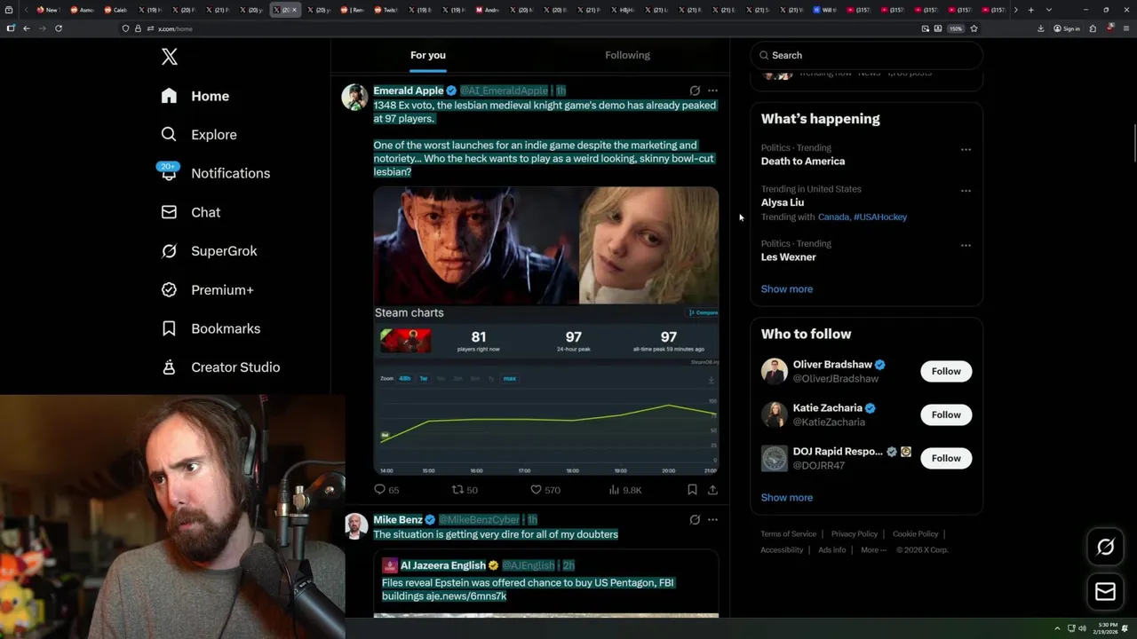Reply to Emerald Apple post with 65 replies
1137x639 pixels.
tap(386, 490)
